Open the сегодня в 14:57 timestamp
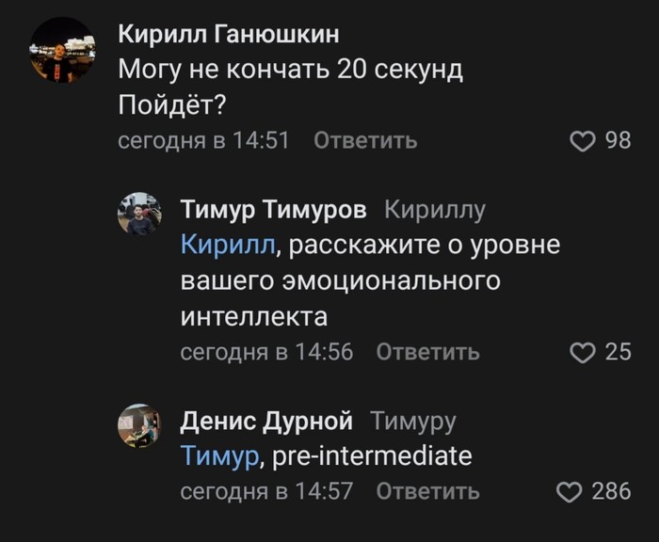 (x=266, y=491)
